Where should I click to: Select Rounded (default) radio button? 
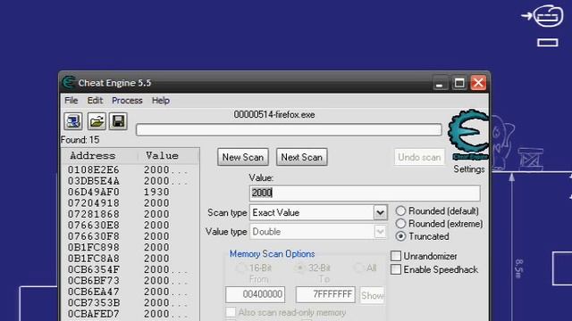(400, 211)
